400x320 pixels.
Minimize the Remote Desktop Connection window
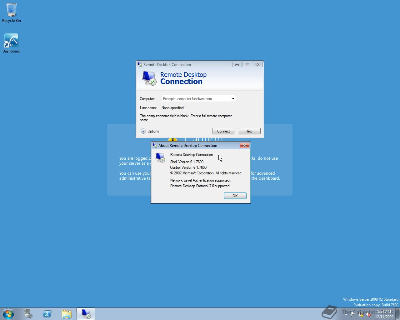coord(237,65)
